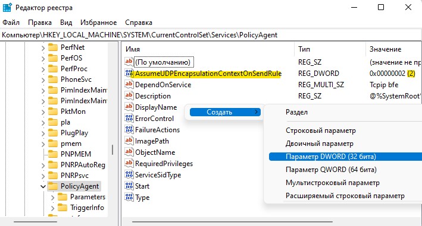This screenshot has height=226, width=422.
Task: Expand the PNRPAutoReg tree node
Action: (43, 165)
